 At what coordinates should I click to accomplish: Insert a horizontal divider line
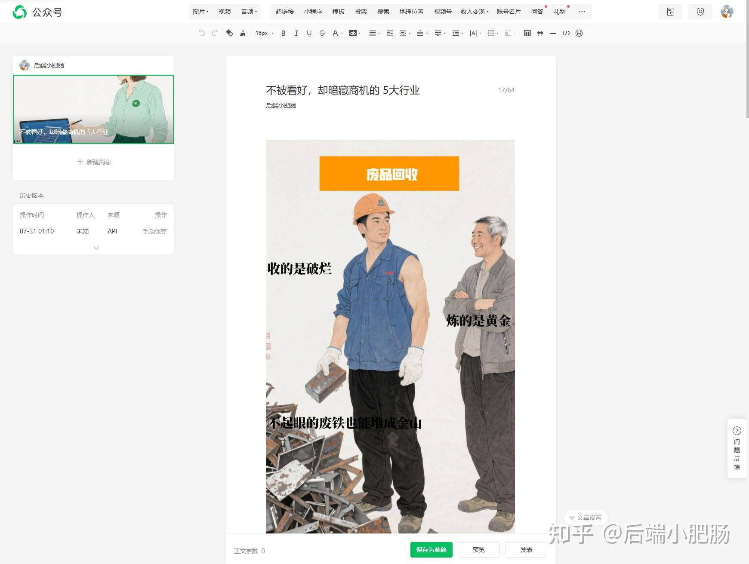tap(554, 33)
